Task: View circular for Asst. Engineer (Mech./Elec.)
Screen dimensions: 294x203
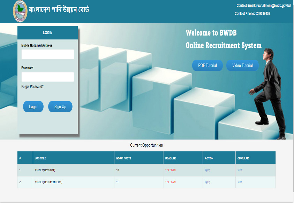Action: click(x=240, y=182)
